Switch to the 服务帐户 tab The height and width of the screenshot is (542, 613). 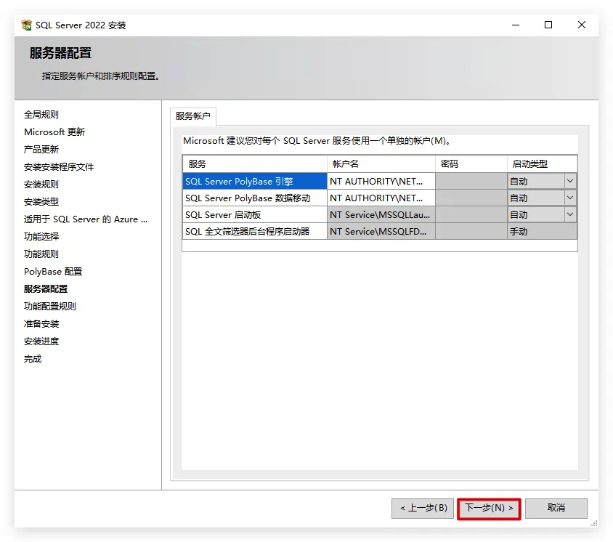click(192, 116)
